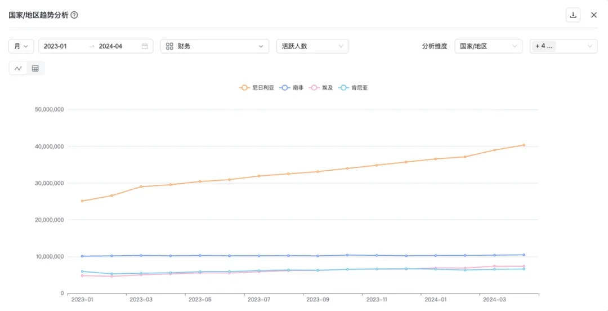This screenshot has width=608, height=311.
Task: Toggle 尼日利亚 series in legend
Action: 256,88
